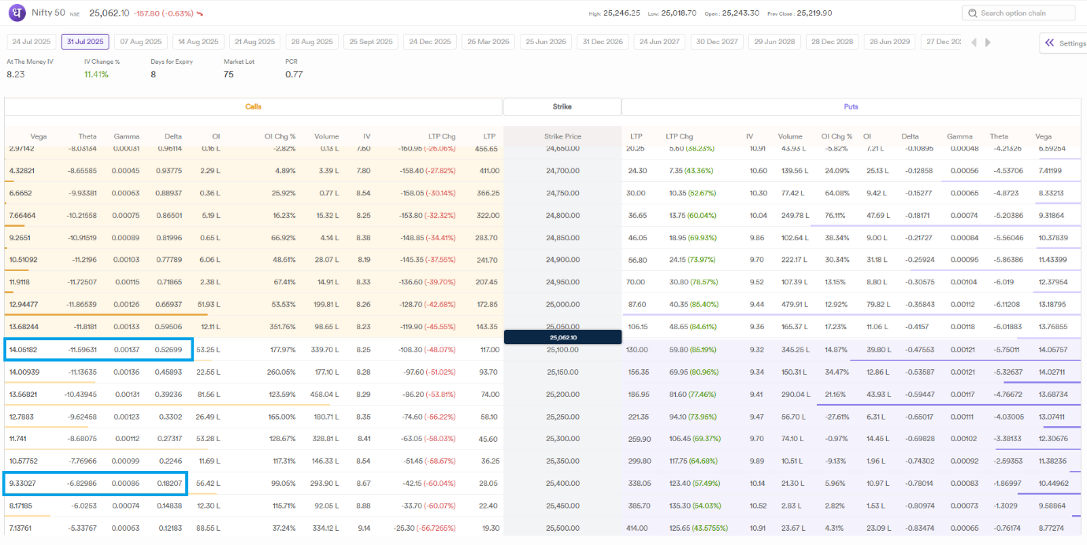
Task: Click the PCR value 0.77
Action: [294, 74]
